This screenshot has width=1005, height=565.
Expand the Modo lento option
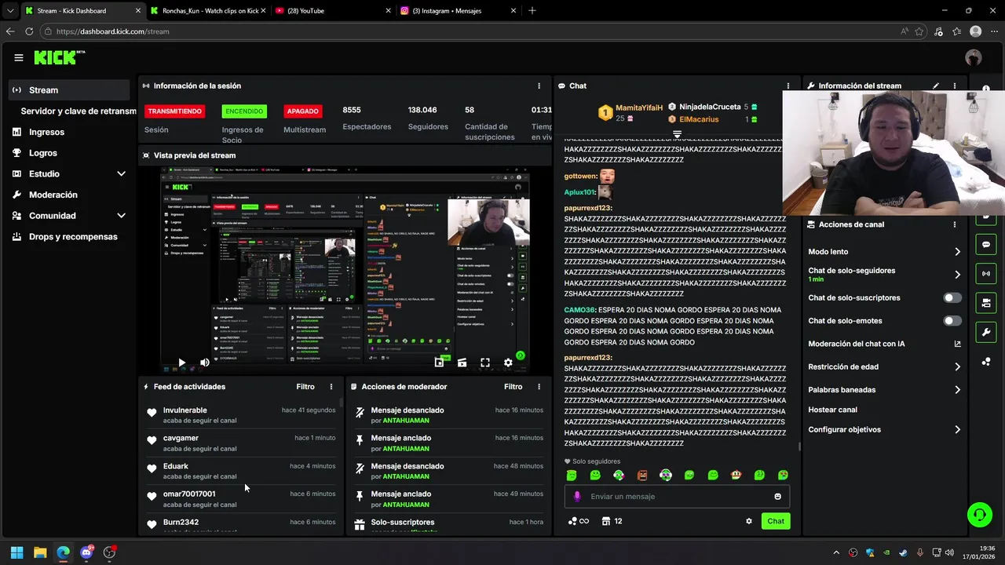[957, 252]
